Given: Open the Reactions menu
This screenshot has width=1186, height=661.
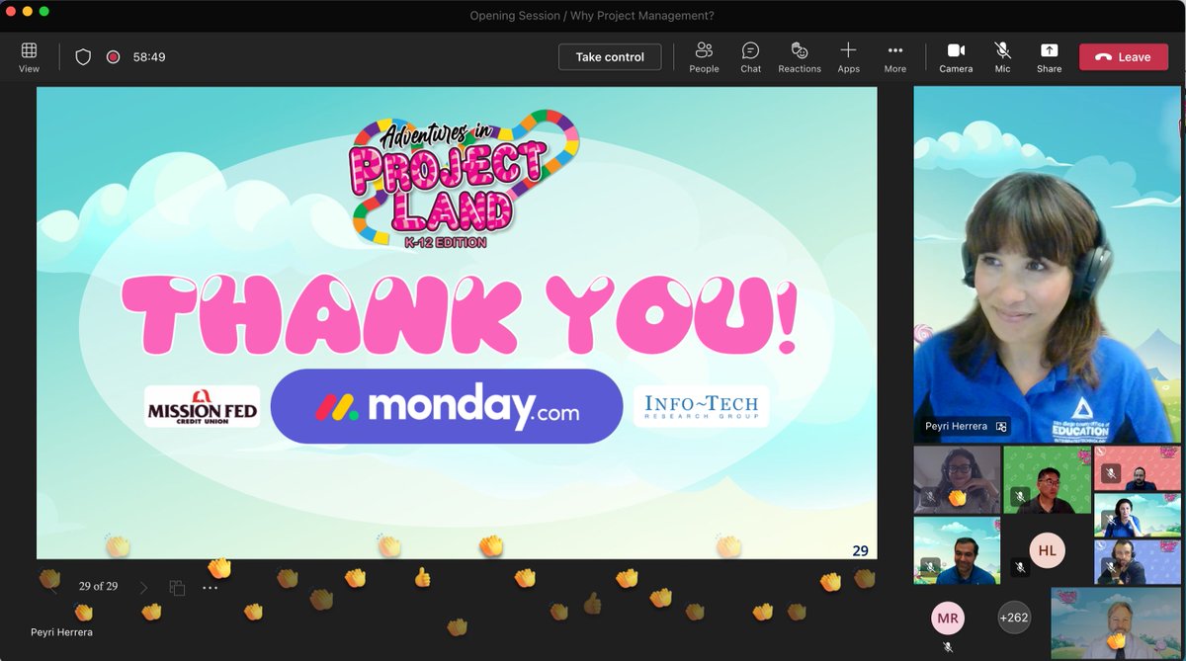Looking at the screenshot, I should click(x=800, y=57).
